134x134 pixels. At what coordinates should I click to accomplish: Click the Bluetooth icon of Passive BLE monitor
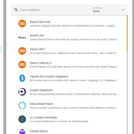22,78
